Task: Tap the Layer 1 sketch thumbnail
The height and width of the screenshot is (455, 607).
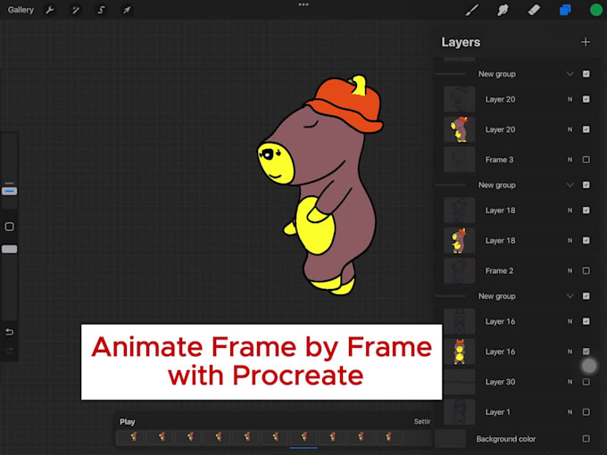Action: click(x=459, y=412)
